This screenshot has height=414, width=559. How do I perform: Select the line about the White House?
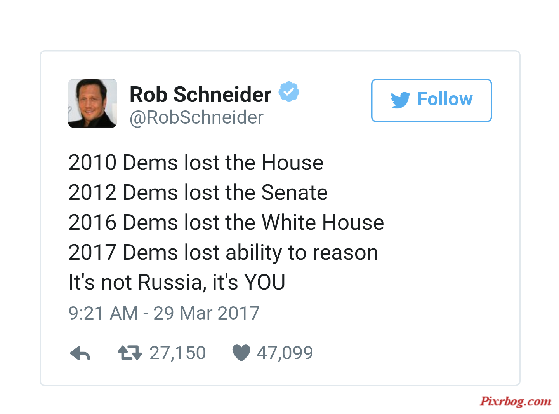[x=226, y=222]
